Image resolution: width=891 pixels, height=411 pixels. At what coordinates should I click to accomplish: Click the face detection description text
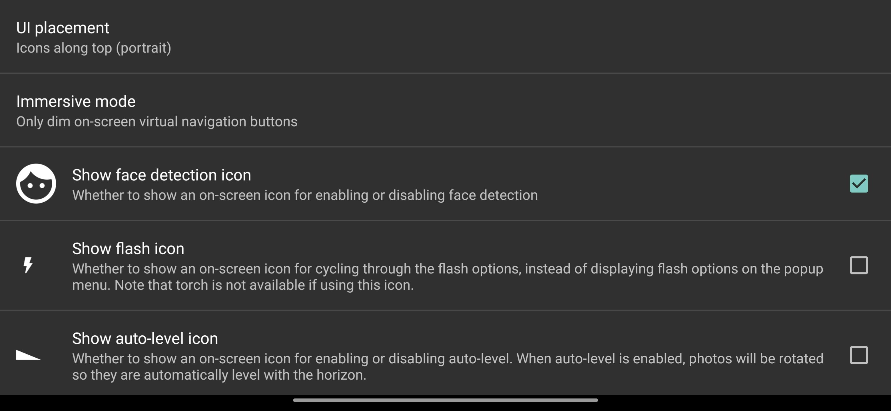click(x=305, y=195)
